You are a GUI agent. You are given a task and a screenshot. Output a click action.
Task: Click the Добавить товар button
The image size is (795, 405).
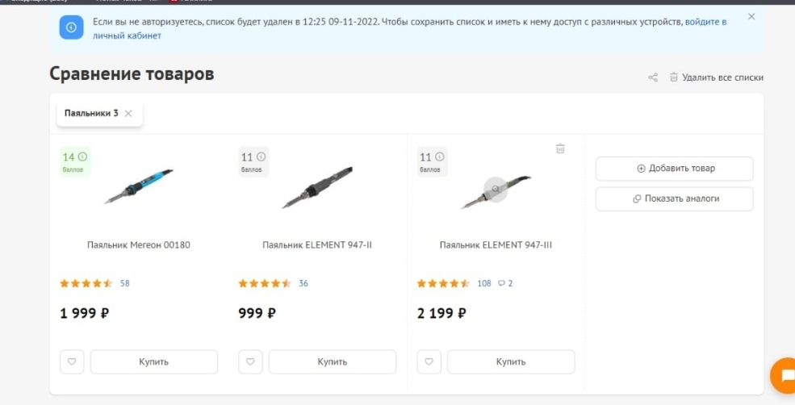(x=674, y=169)
